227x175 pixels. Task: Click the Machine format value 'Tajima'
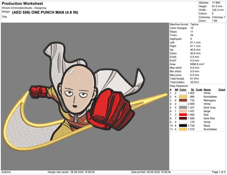(x=194, y=24)
